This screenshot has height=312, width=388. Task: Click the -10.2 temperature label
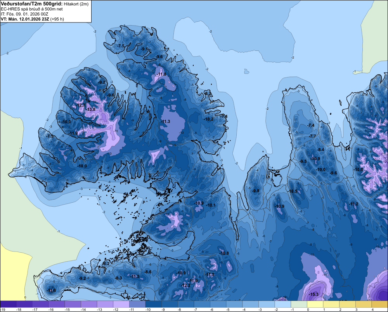(x=209, y=119)
